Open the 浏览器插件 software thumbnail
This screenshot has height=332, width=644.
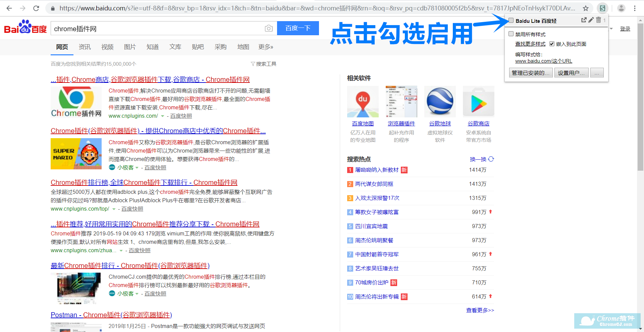pyautogui.click(x=401, y=102)
